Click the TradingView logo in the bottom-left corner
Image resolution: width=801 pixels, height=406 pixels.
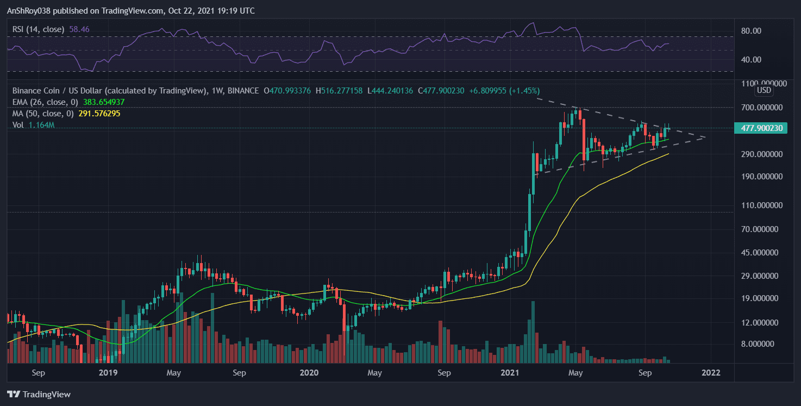[x=39, y=395]
